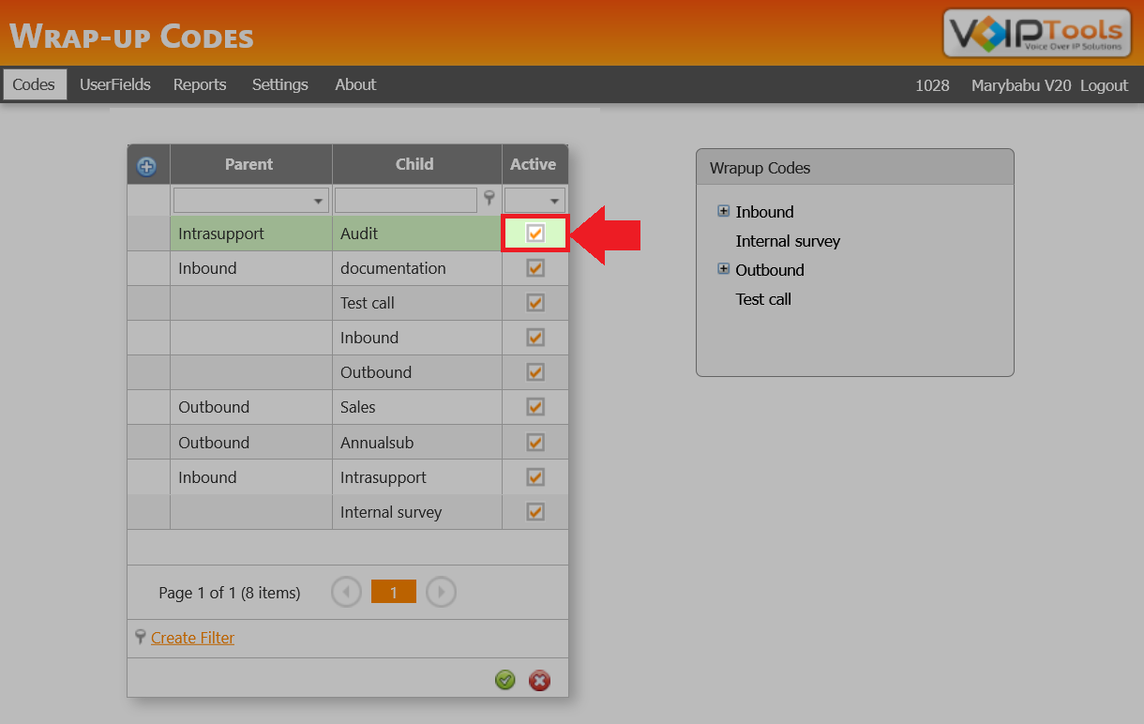Screen dimensions: 1144x724
Task: Toggle the Active checkbox for Internal survey
Action: point(534,511)
